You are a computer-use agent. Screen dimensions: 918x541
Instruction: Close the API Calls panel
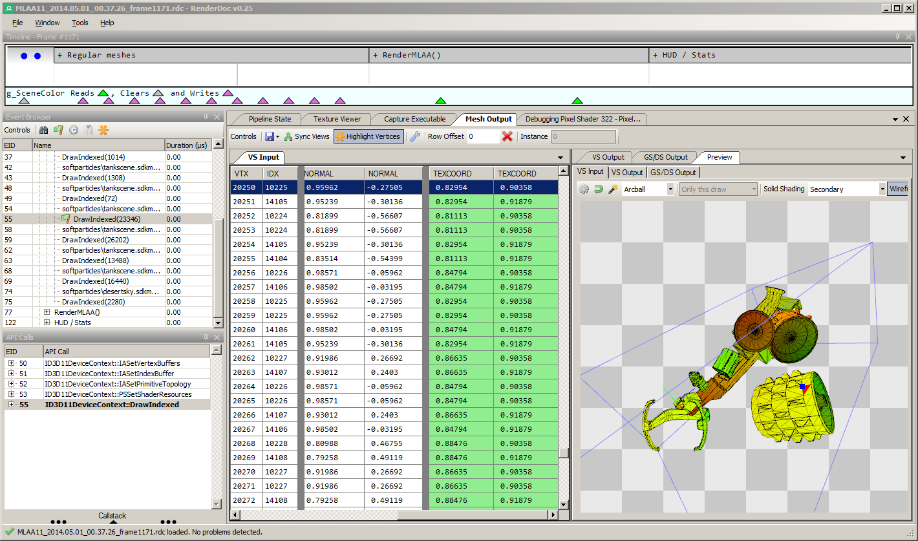pyautogui.click(x=217, y=337)
